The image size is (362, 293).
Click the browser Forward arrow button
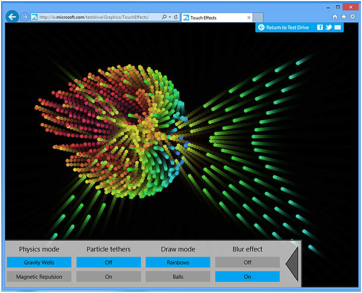point(24,17)
